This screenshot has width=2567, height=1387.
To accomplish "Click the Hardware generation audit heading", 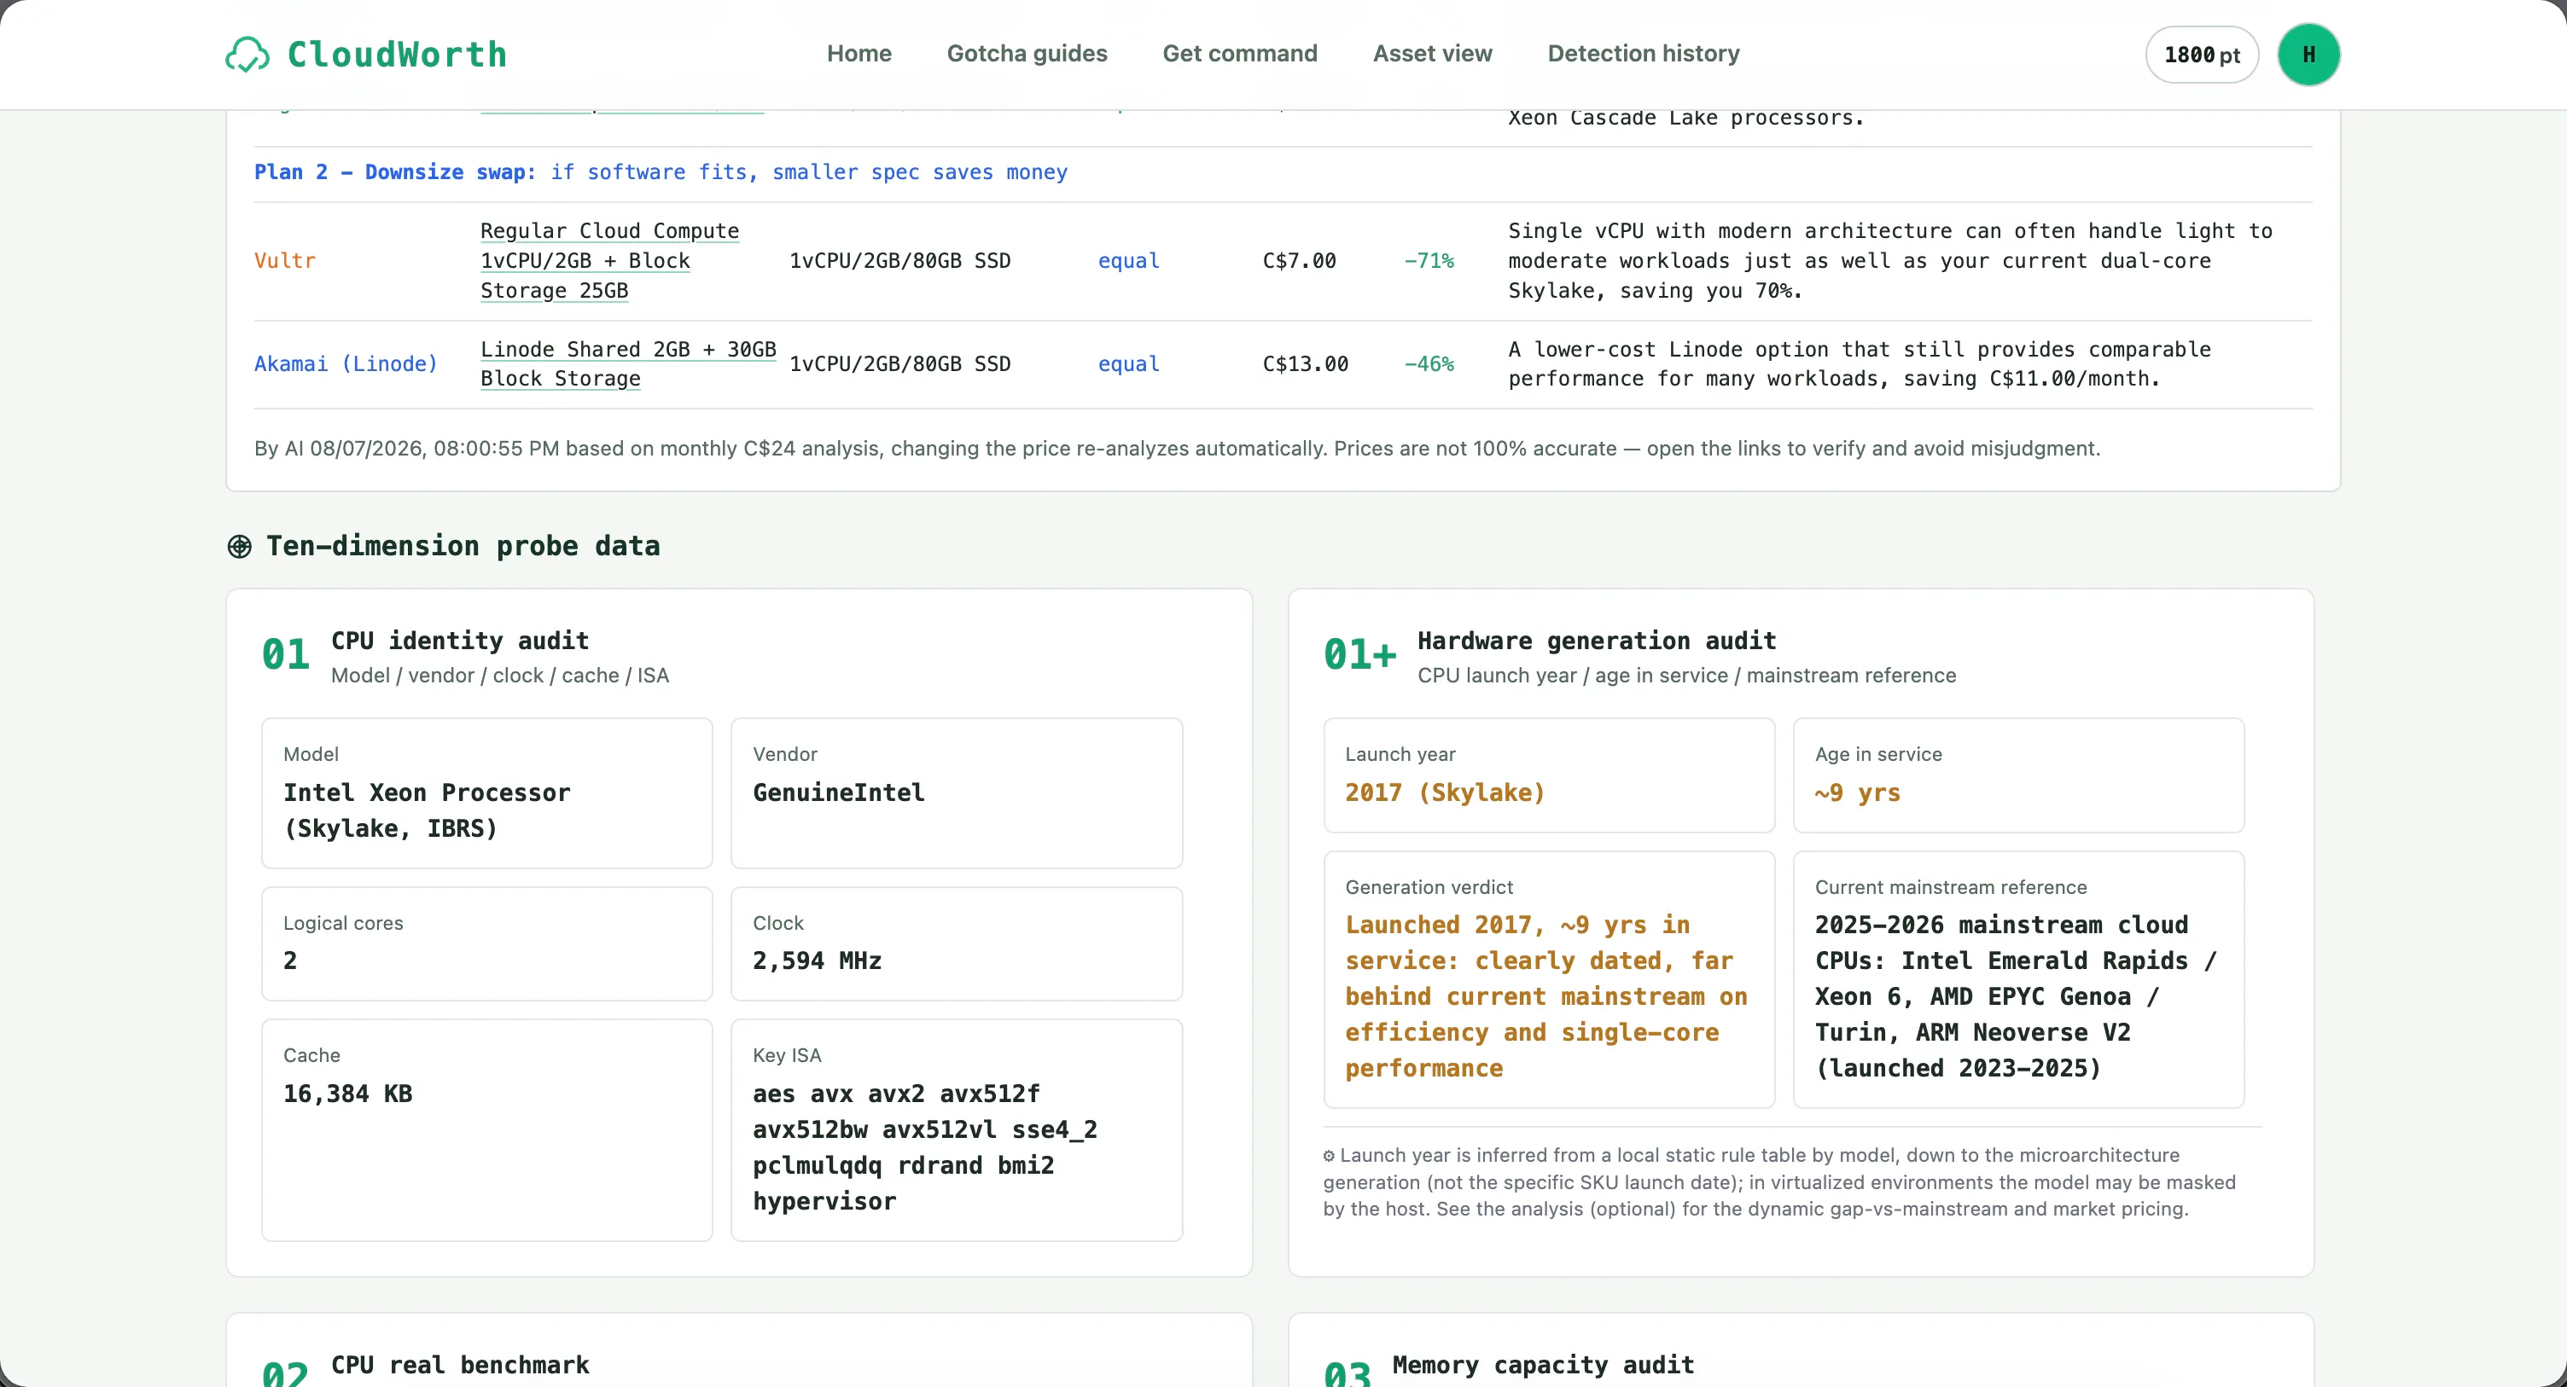I will [1598, 641].
